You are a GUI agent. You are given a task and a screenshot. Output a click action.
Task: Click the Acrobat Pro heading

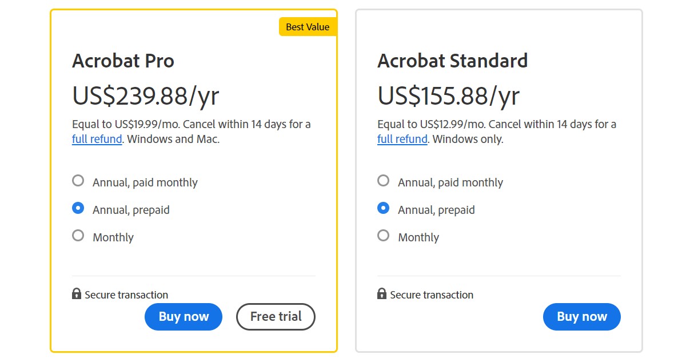click(x=123, y=61)
